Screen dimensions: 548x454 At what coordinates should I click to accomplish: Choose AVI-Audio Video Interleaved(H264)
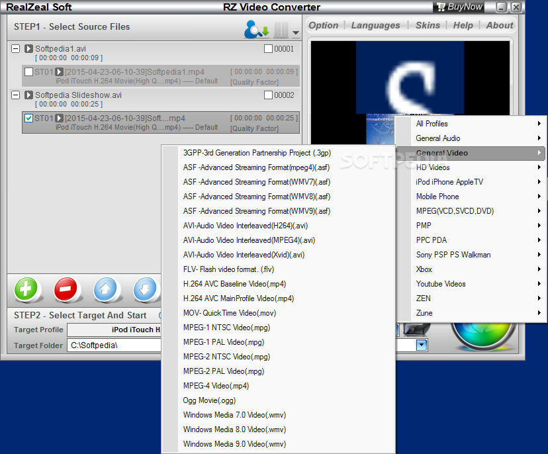(279, 226)
